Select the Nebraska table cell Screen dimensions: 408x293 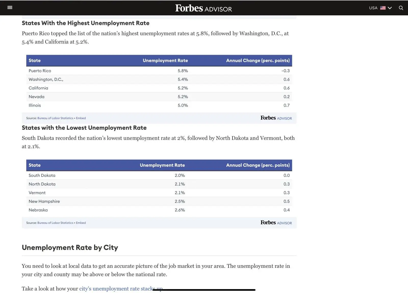pyautogui.click(x=38, y=210)
